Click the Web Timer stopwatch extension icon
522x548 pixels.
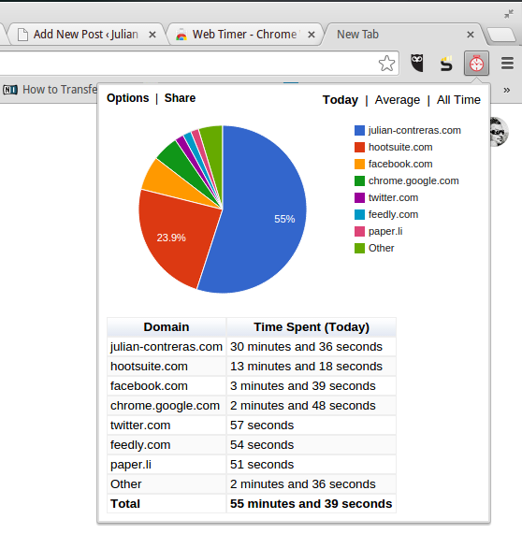tap(476, 64)
